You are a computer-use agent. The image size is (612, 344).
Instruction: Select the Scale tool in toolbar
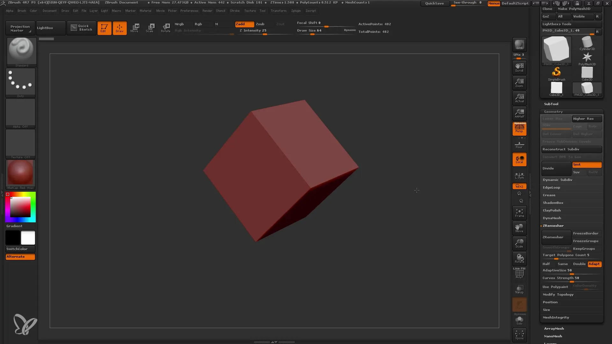click(x=150, y=28)
